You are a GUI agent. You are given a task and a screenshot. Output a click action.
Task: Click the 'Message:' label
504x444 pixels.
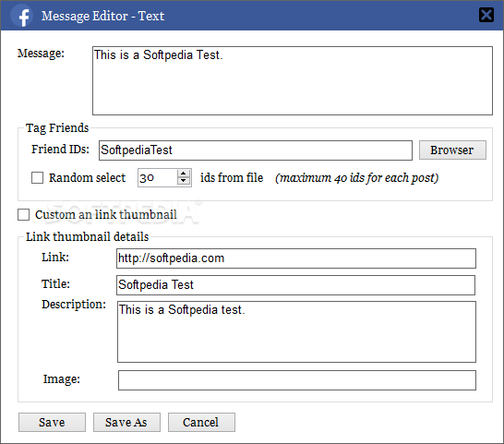41,54
